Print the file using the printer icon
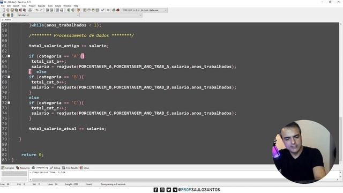The image size is (343, 193). [x=30, y=10]
